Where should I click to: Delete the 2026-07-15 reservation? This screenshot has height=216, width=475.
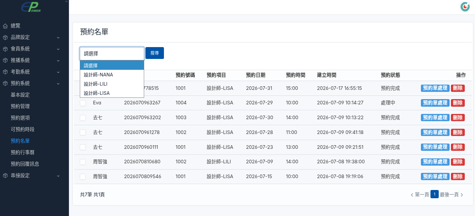[x=458, y=176]
